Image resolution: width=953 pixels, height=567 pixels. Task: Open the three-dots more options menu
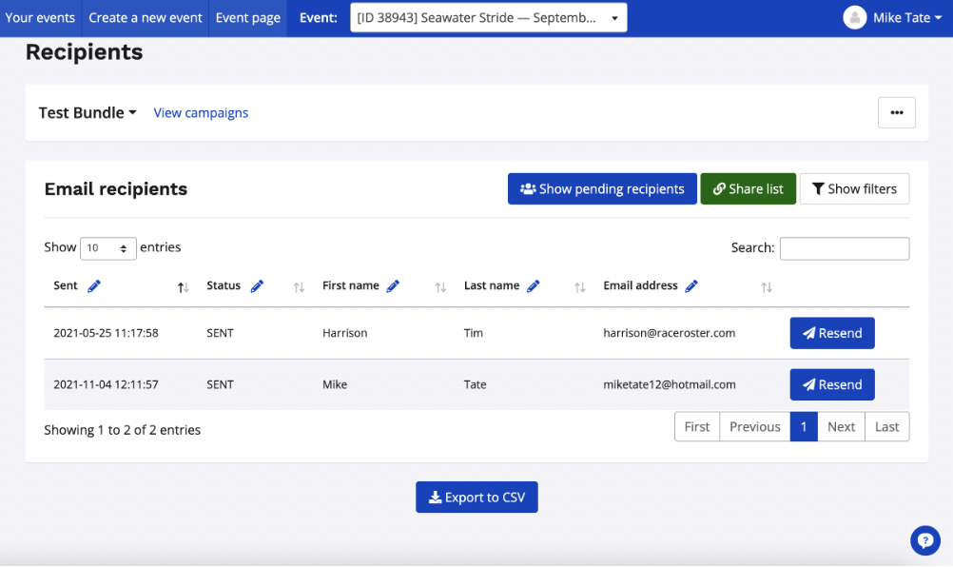(x=896, y=112)
